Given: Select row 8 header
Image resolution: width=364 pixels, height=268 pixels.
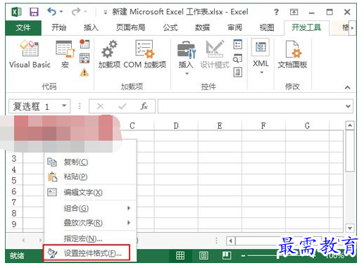Looking at the screenshot, I should pyautogui.click(x=14, y=213).
